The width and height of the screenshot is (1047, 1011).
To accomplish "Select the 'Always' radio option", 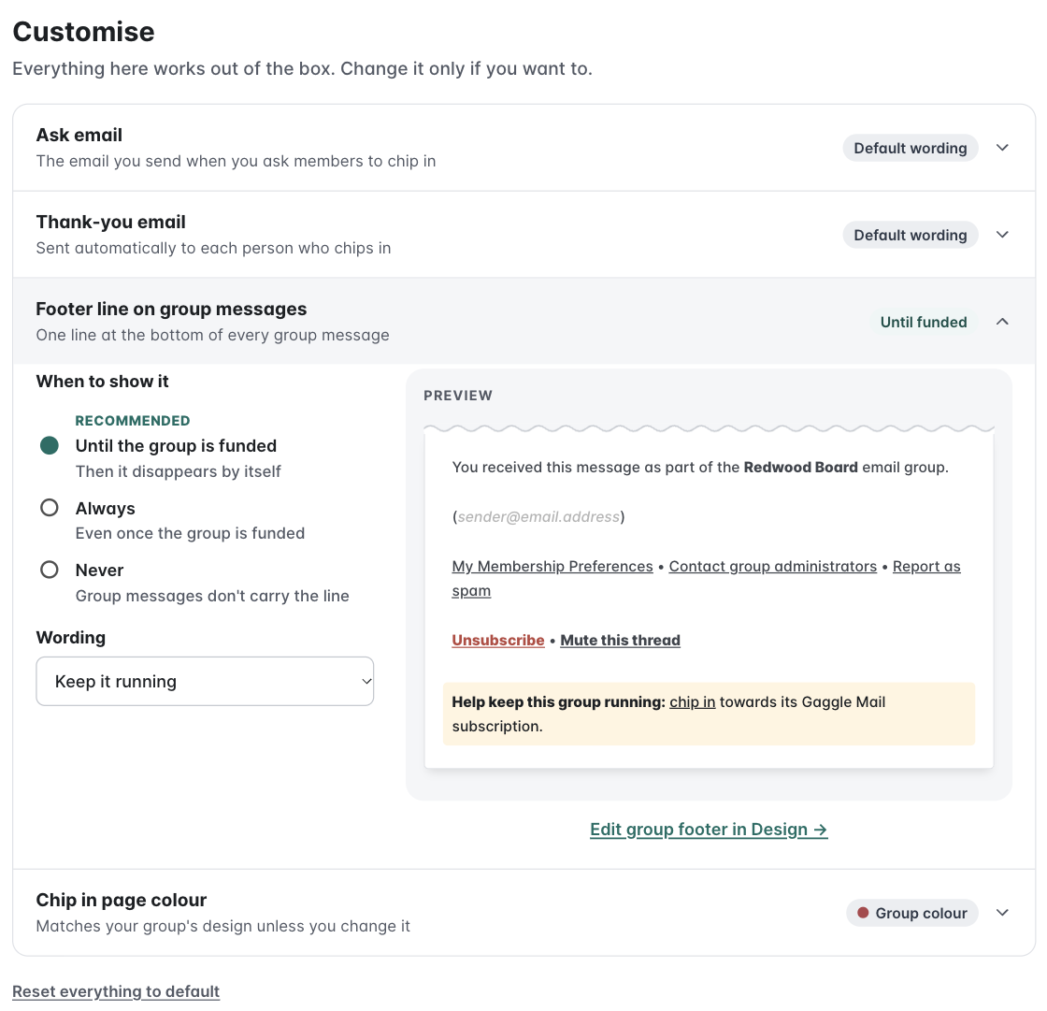I will pyautogui.click(x=50, y=508).
